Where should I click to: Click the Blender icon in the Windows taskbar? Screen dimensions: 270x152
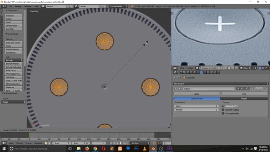(153, 148)
